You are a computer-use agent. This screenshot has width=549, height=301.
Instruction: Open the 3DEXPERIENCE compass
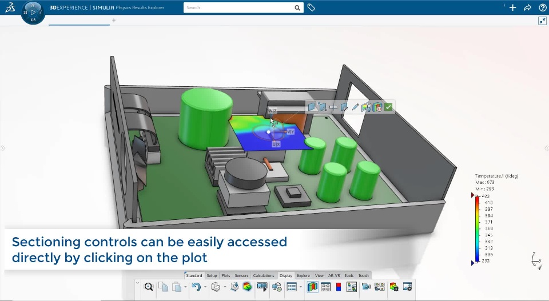pyautogui.click(x=33, y=13)
